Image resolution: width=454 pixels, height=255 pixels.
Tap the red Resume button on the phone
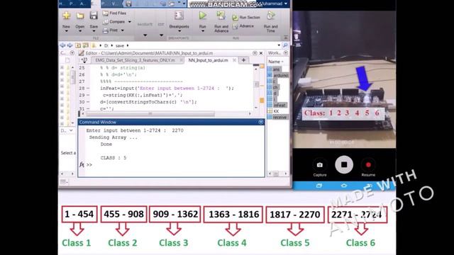tap(368, 165)
